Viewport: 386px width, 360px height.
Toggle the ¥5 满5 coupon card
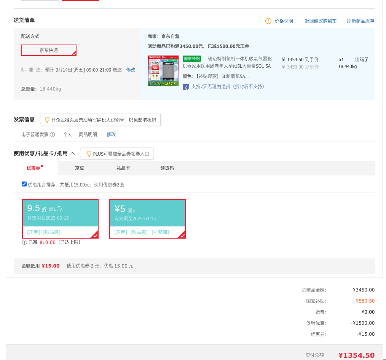tap(147, 219)
